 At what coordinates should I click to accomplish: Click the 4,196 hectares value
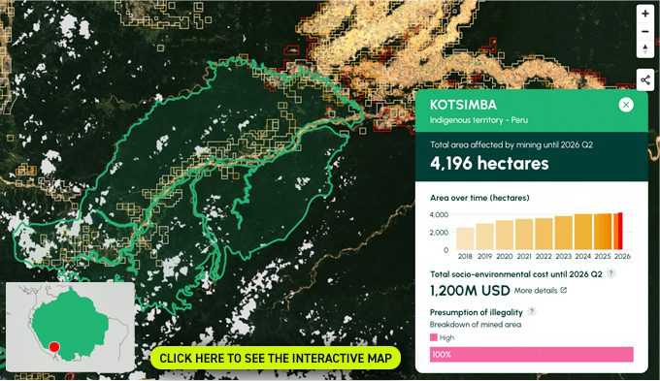(489, 163)
